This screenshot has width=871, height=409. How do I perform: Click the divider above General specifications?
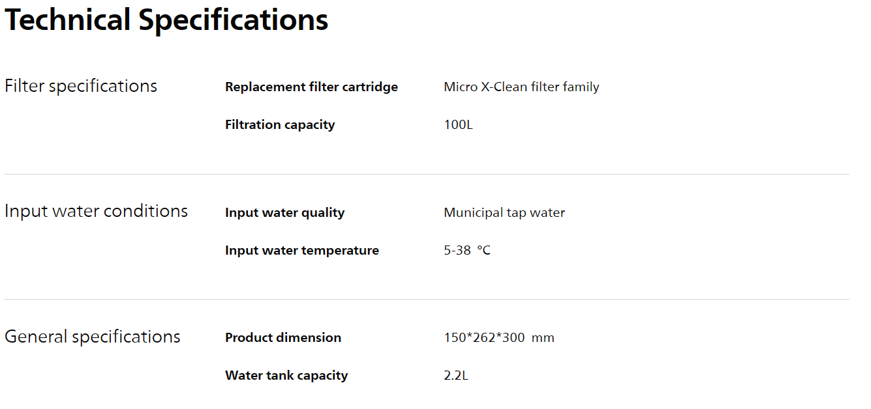(x=427, y=299)
